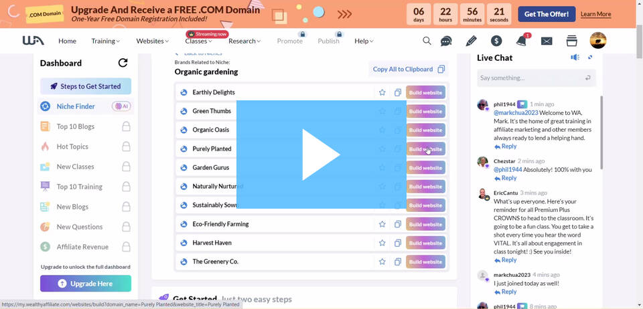Screen dimensions: 643x309
Task: Open the notifications bell icon
Action: (522, 41)
